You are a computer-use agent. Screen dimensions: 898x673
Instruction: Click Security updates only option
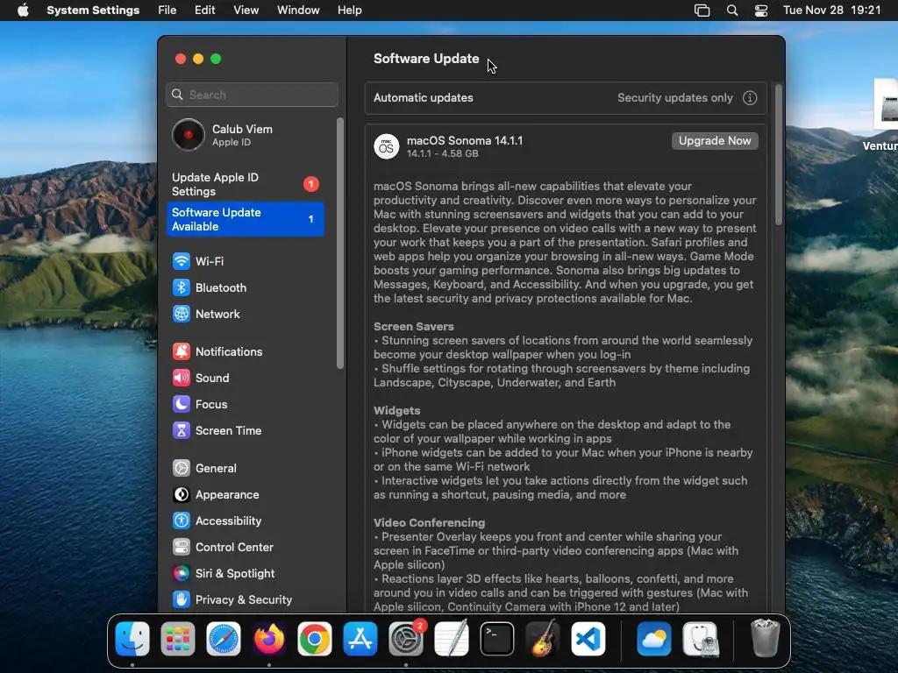tap(674, 98)
